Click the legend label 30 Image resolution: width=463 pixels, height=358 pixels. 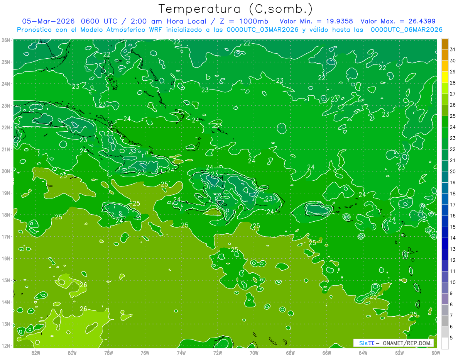click(x=453, y=61)
